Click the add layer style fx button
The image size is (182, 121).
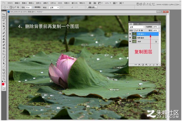click(x=139, y=65)
